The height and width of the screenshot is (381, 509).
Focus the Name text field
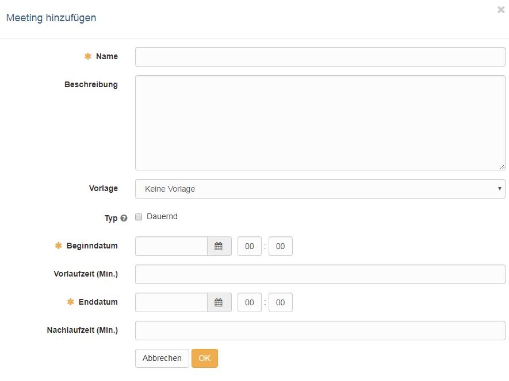coord(320,57)
